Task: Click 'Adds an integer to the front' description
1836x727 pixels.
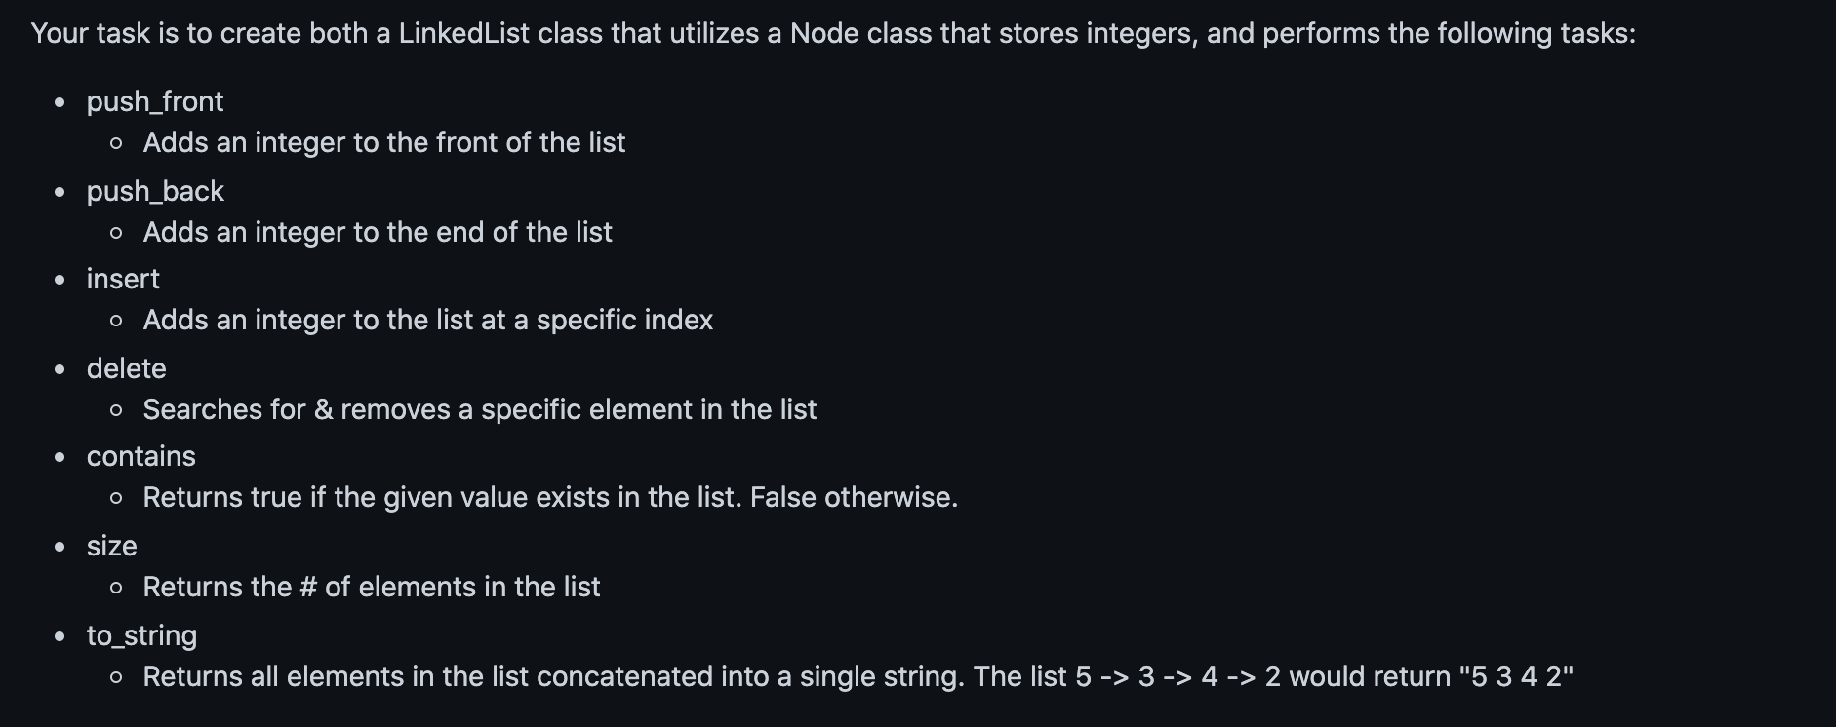Action: coord(384,143)
